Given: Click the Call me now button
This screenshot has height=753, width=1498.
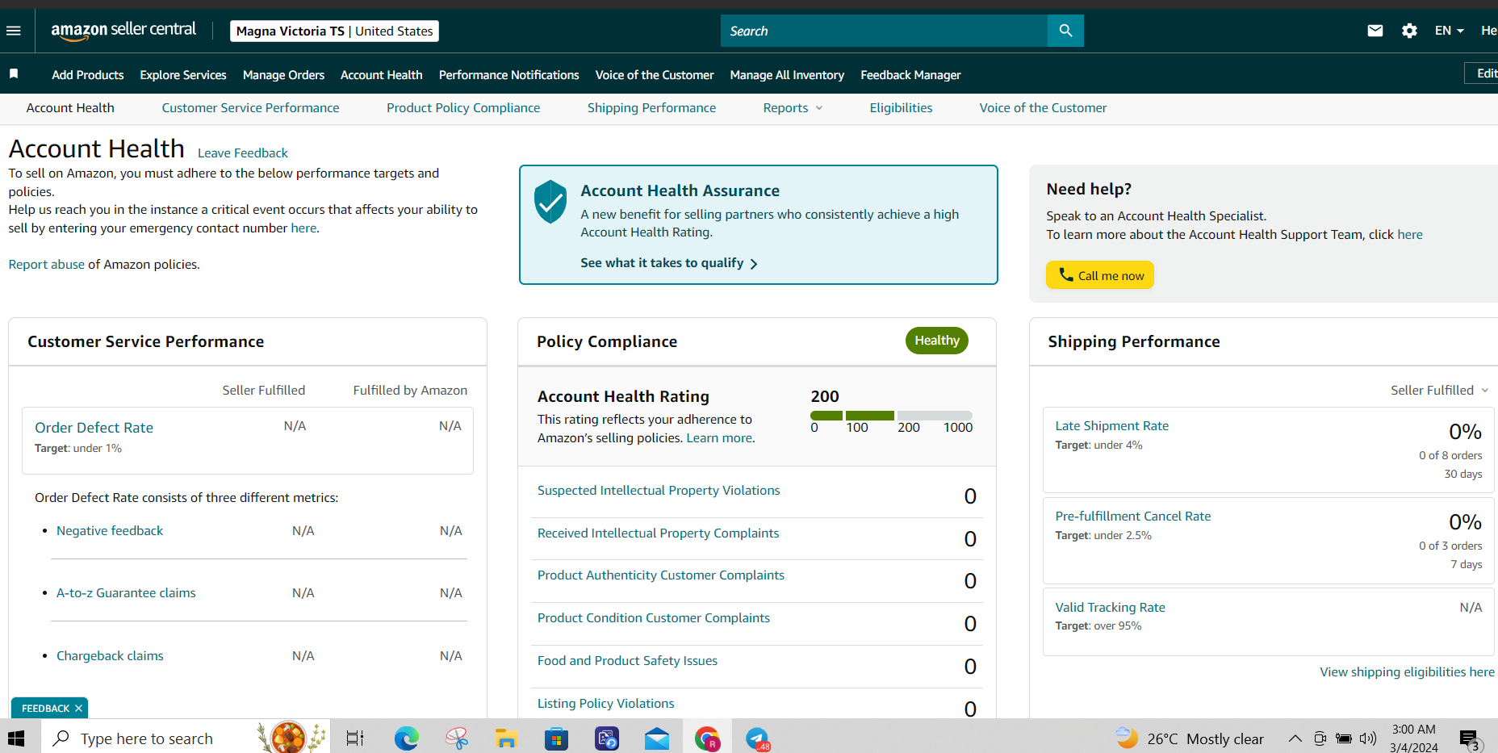Looking at the screenshot, I should [1100, 275].
